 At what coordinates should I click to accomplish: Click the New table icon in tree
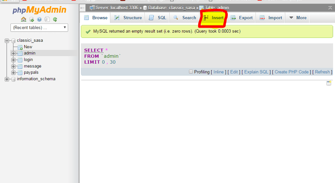tap(20, 47)
